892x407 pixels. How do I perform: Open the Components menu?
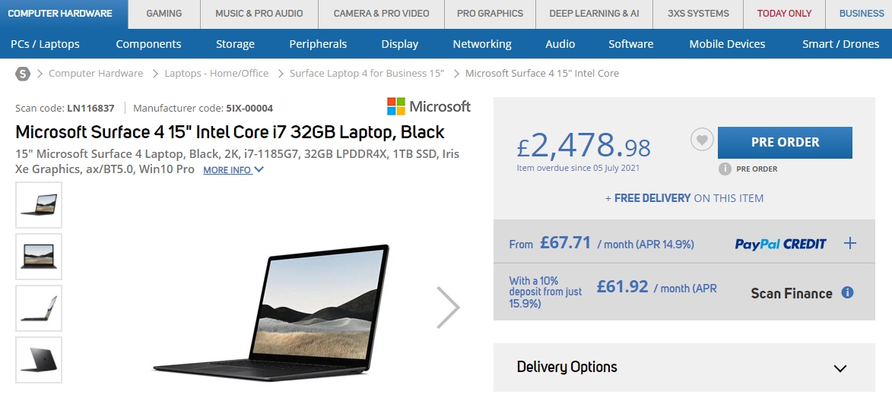pyautogui.click(x=148, y=44)
